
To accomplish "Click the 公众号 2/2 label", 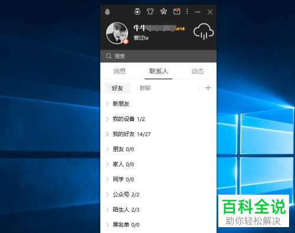I will (126, 195).
